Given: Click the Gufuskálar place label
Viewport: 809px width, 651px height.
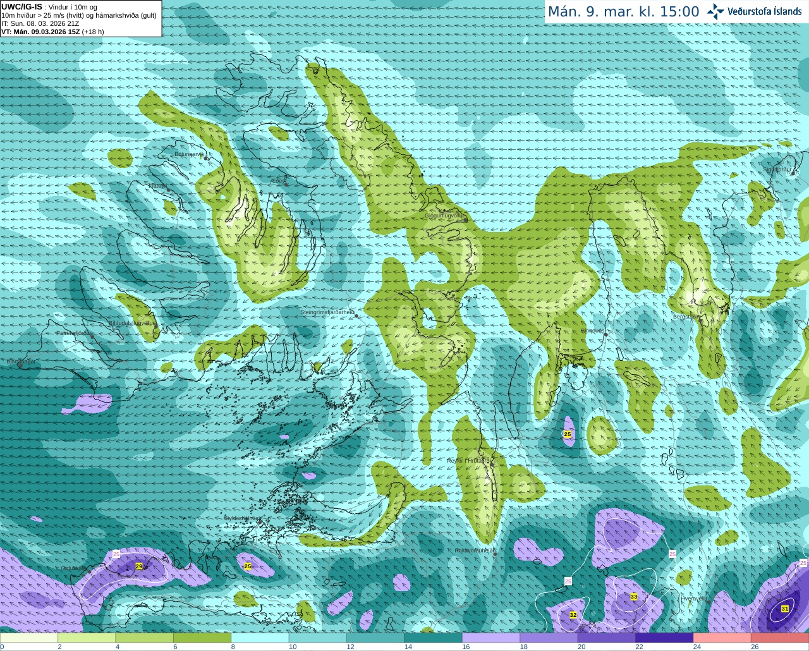Looking at the screenshot, I should pos(75,568).
